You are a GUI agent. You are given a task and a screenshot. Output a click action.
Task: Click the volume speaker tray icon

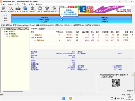(118, 98)
